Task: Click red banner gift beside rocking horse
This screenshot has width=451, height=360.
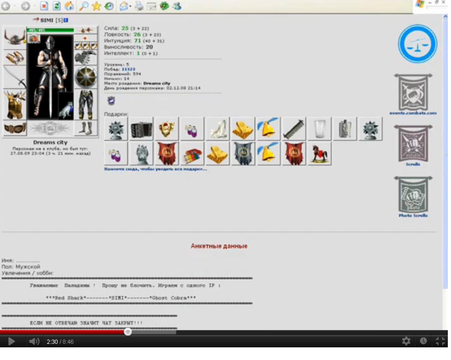Action: tap(294, 154)
